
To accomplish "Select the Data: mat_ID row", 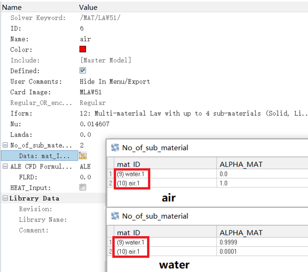I will (x=40, y=156).
